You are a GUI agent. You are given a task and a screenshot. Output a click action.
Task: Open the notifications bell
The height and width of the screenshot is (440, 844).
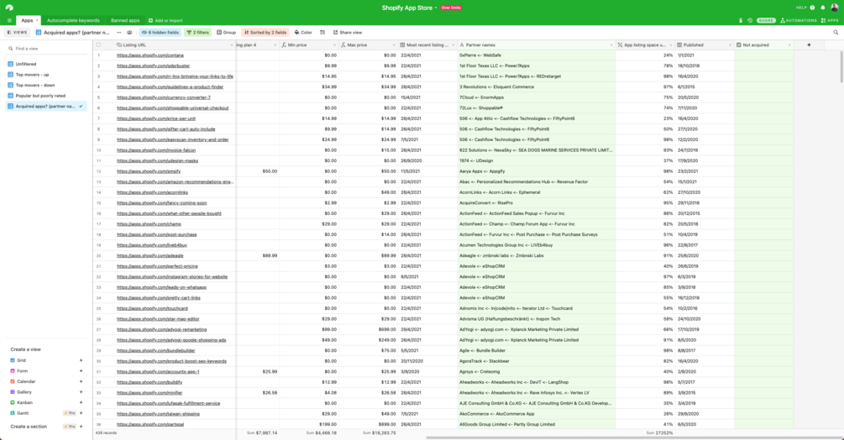pos(822,8)
